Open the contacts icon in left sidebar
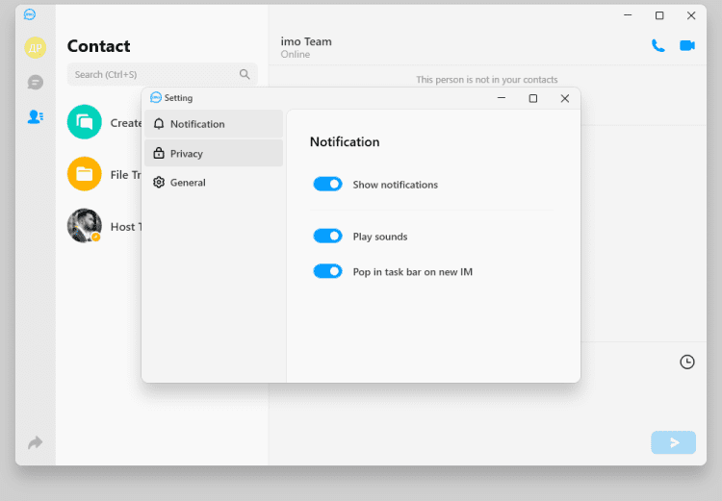Screen dimensions: 722x501 click(35, 117)
